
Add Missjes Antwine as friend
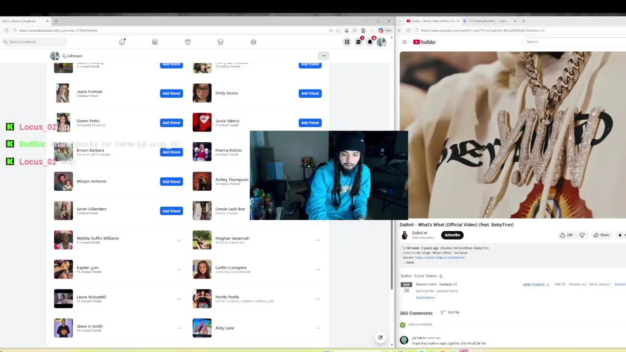coord(171,181)
